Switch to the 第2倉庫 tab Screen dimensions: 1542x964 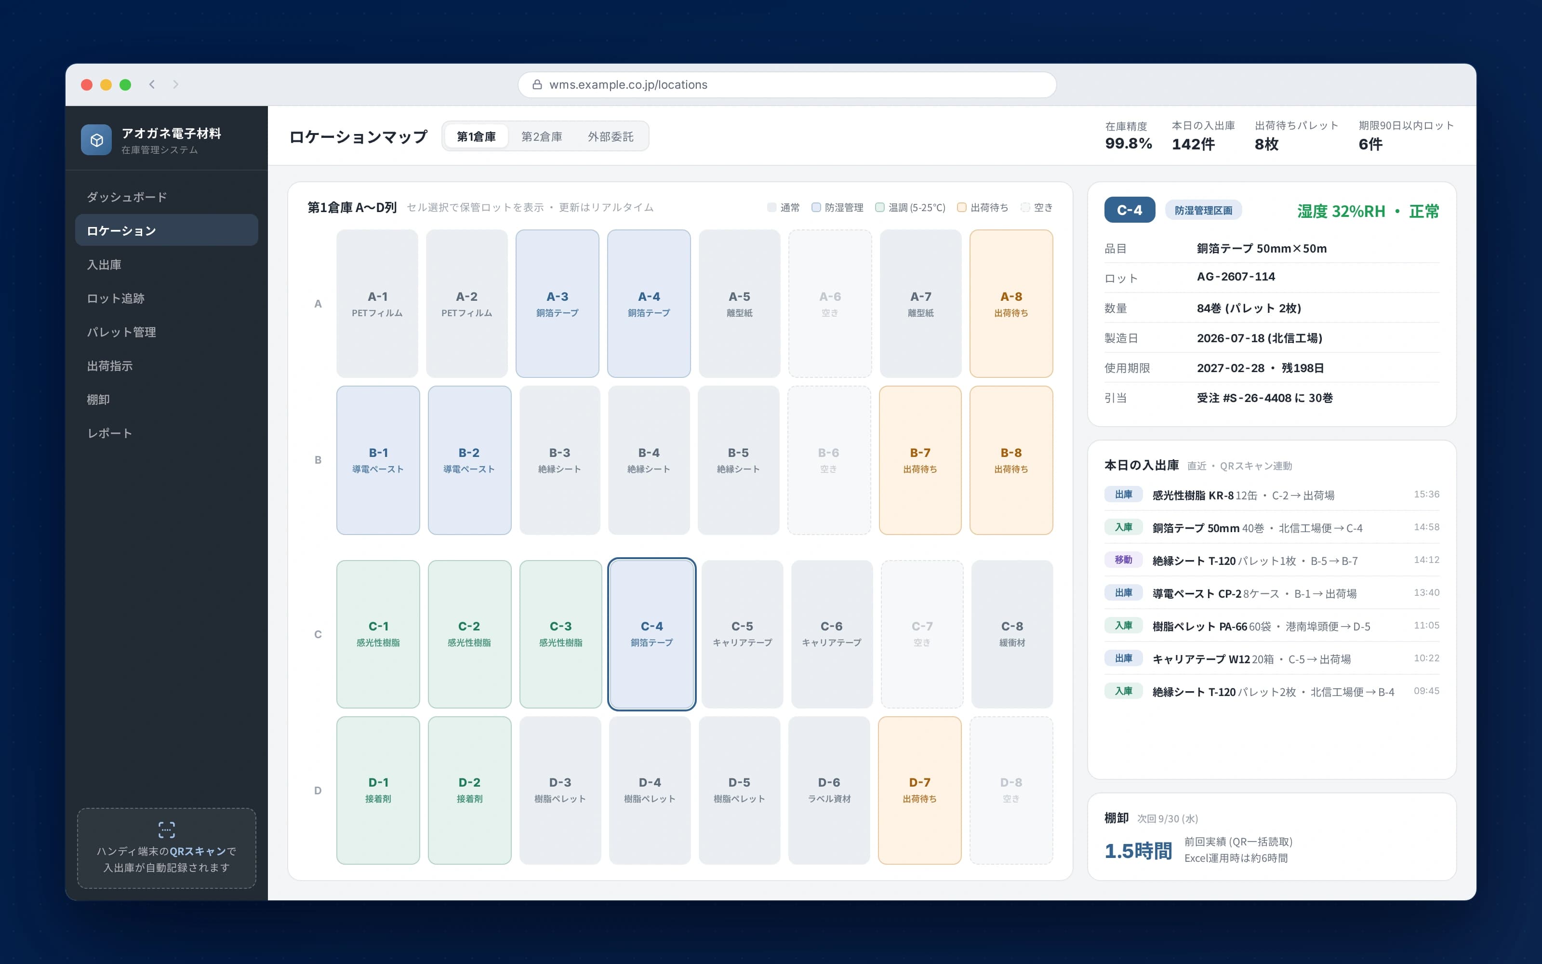click(542, 136)
